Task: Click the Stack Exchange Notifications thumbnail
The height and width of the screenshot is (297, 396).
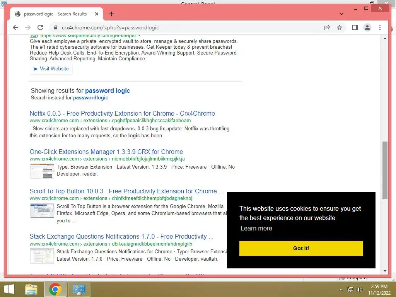Action: (x=42, y=256)
